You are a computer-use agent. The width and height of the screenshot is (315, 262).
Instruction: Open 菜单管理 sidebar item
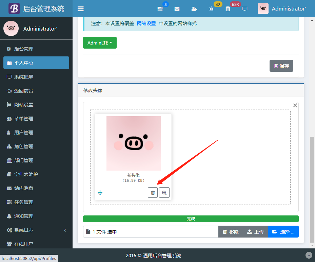[36, 119]
